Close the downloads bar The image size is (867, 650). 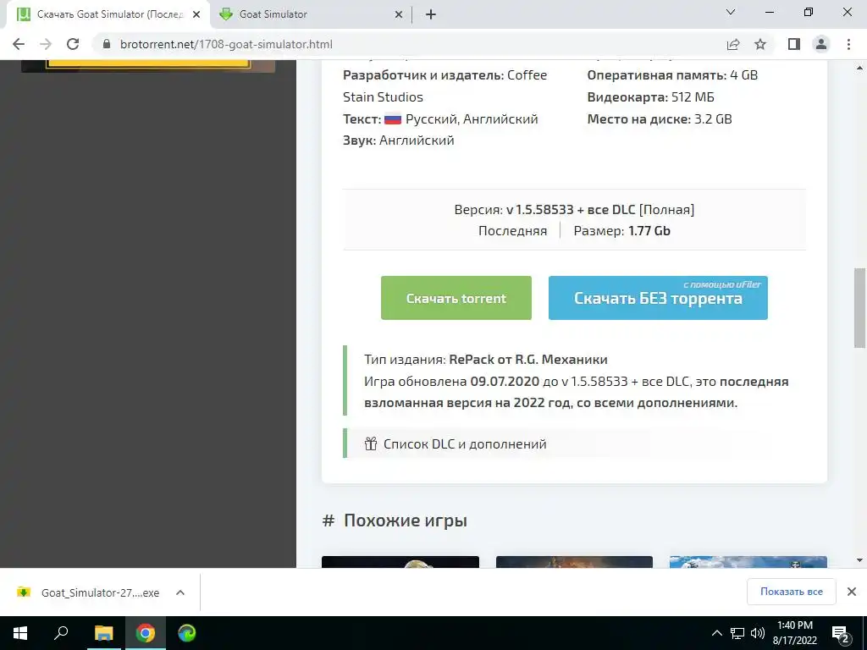(852, 592)
